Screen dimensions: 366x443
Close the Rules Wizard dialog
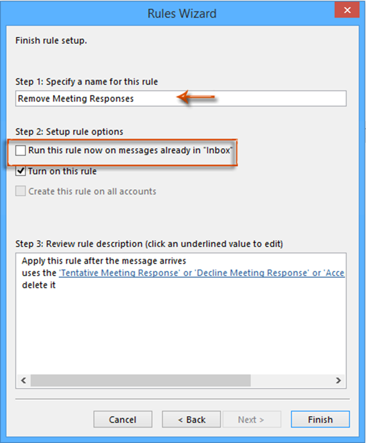[x=347, y=10]
